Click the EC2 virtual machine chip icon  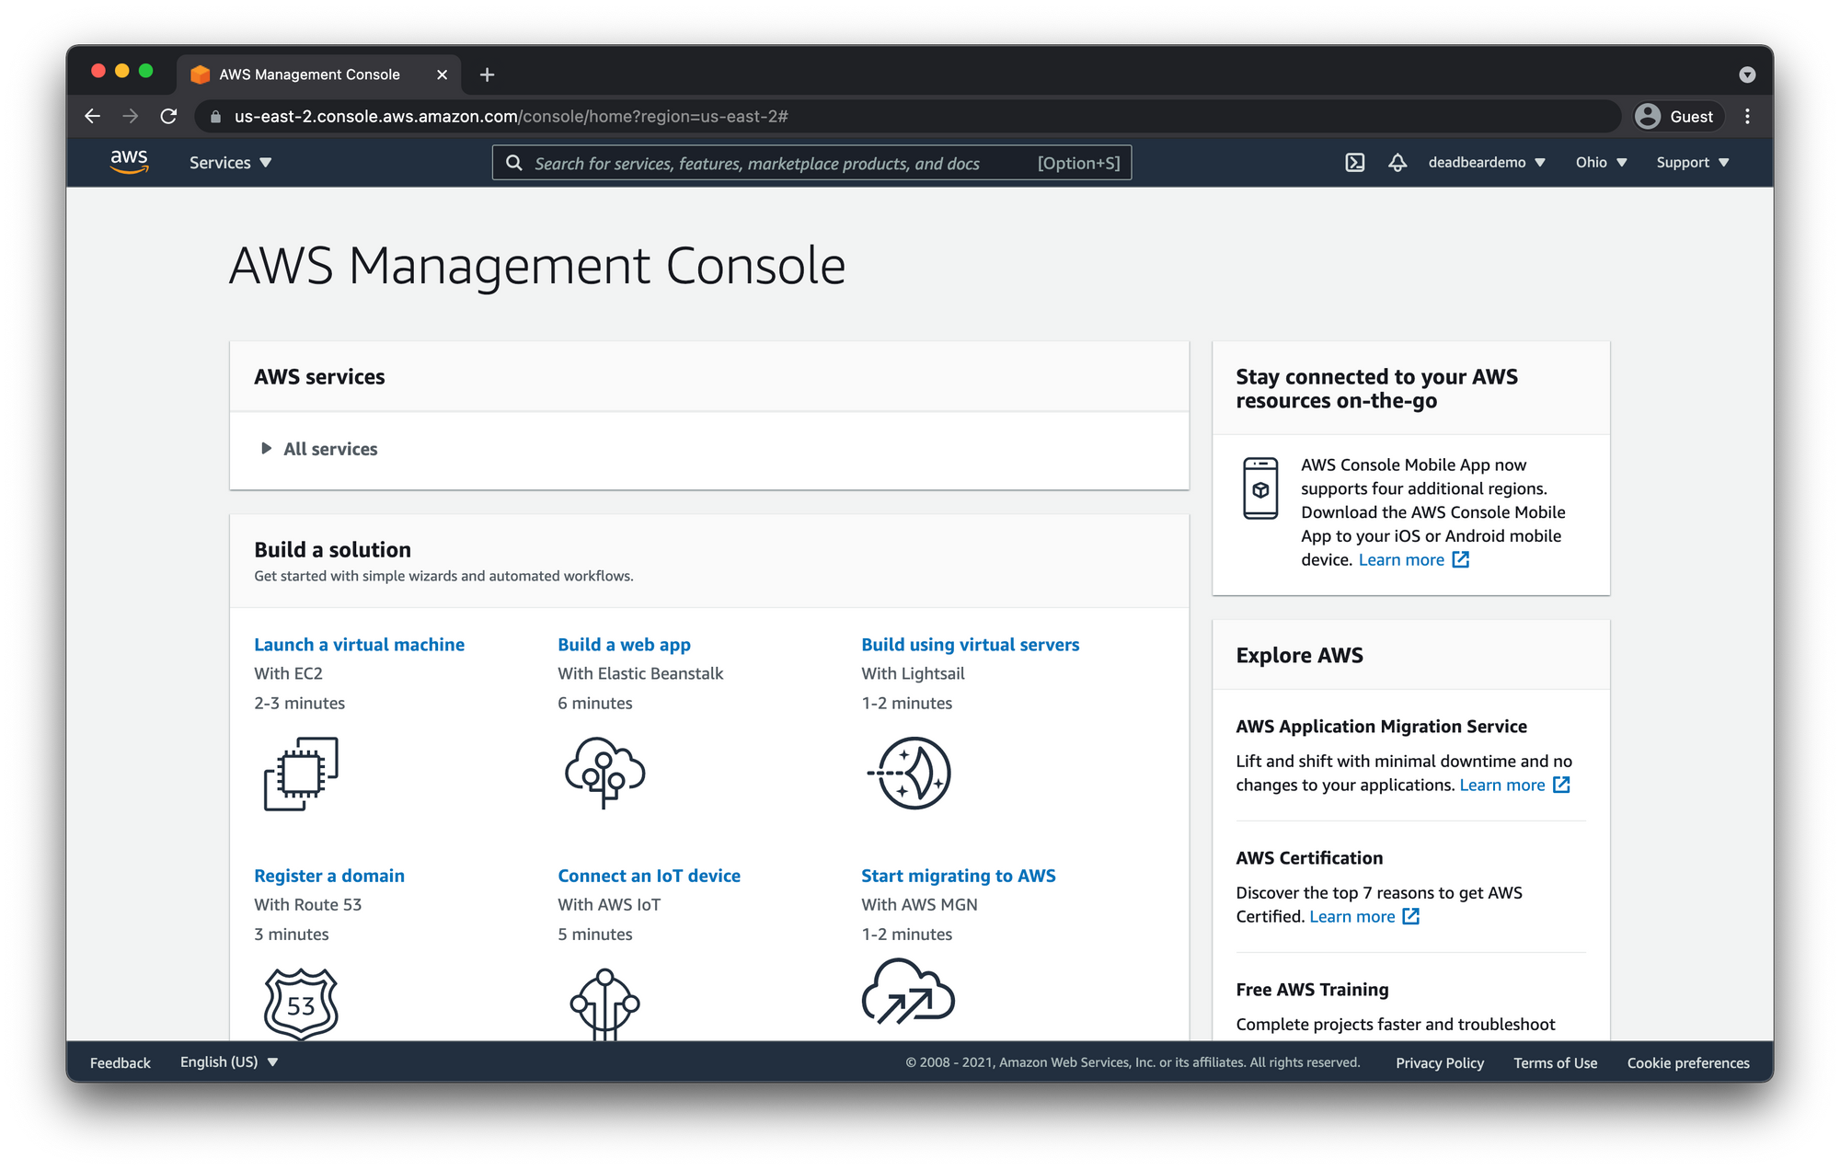click(x=301, y=774)
